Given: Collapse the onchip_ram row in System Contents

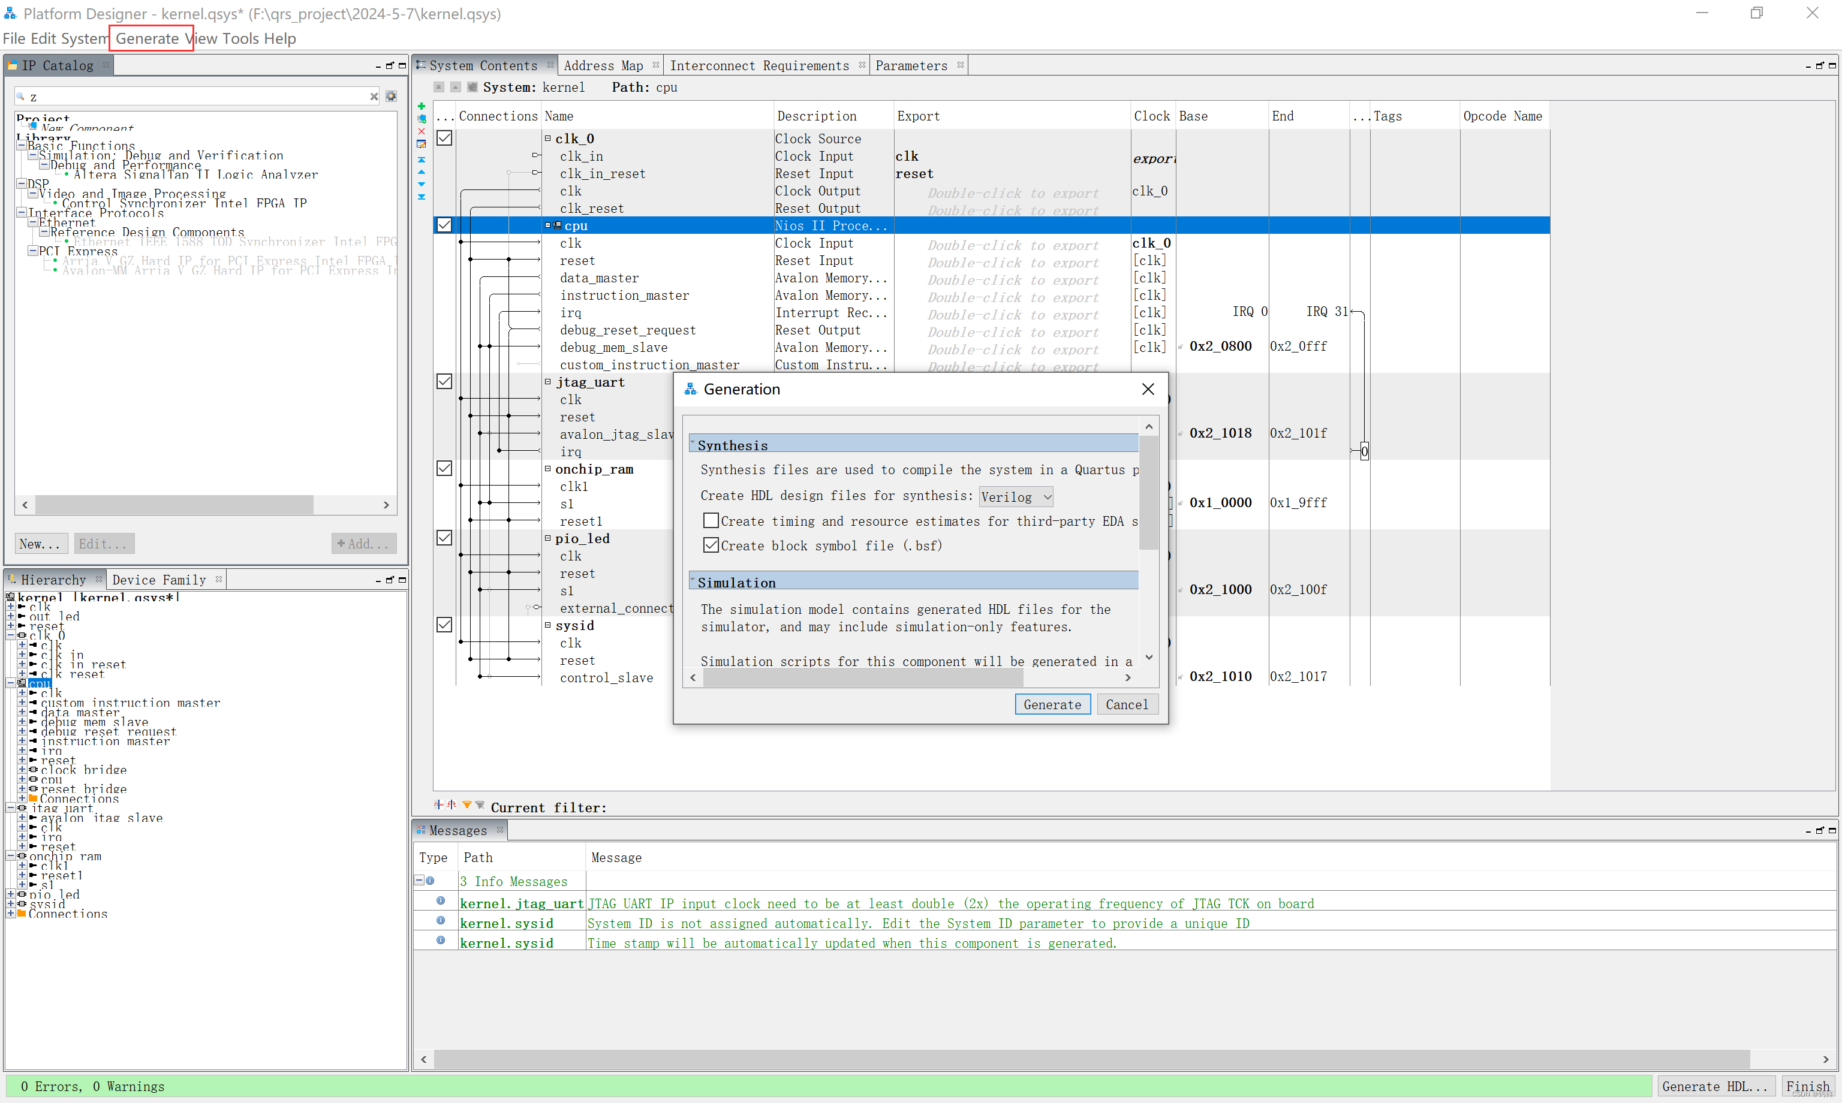Looking at the screenshot, I should tap(548, 468).
